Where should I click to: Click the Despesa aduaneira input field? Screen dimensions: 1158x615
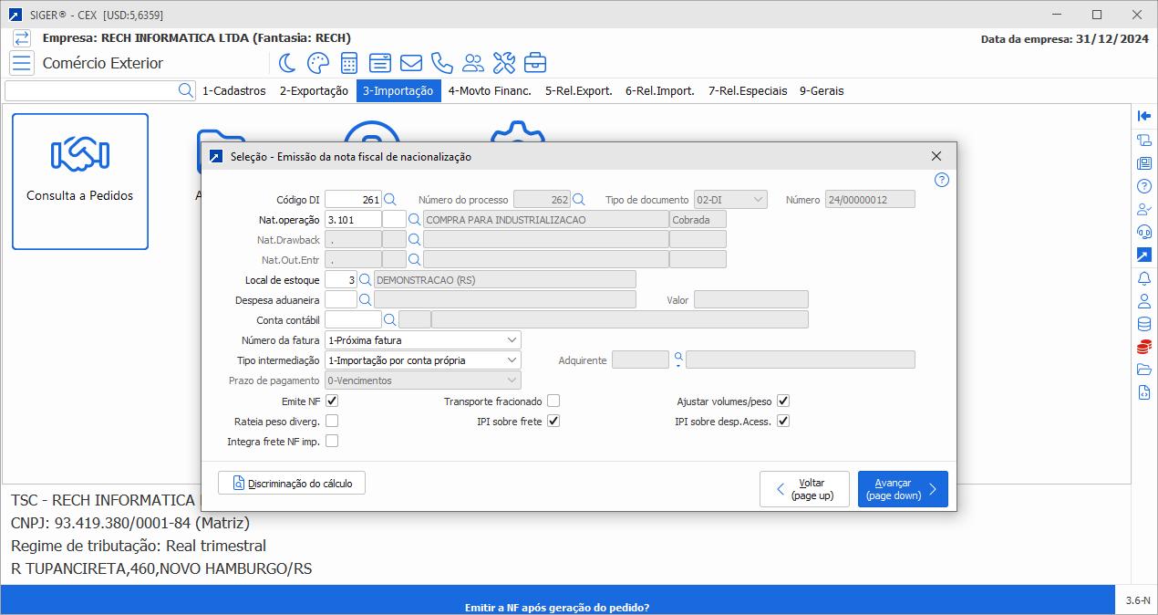pos(340,299)
